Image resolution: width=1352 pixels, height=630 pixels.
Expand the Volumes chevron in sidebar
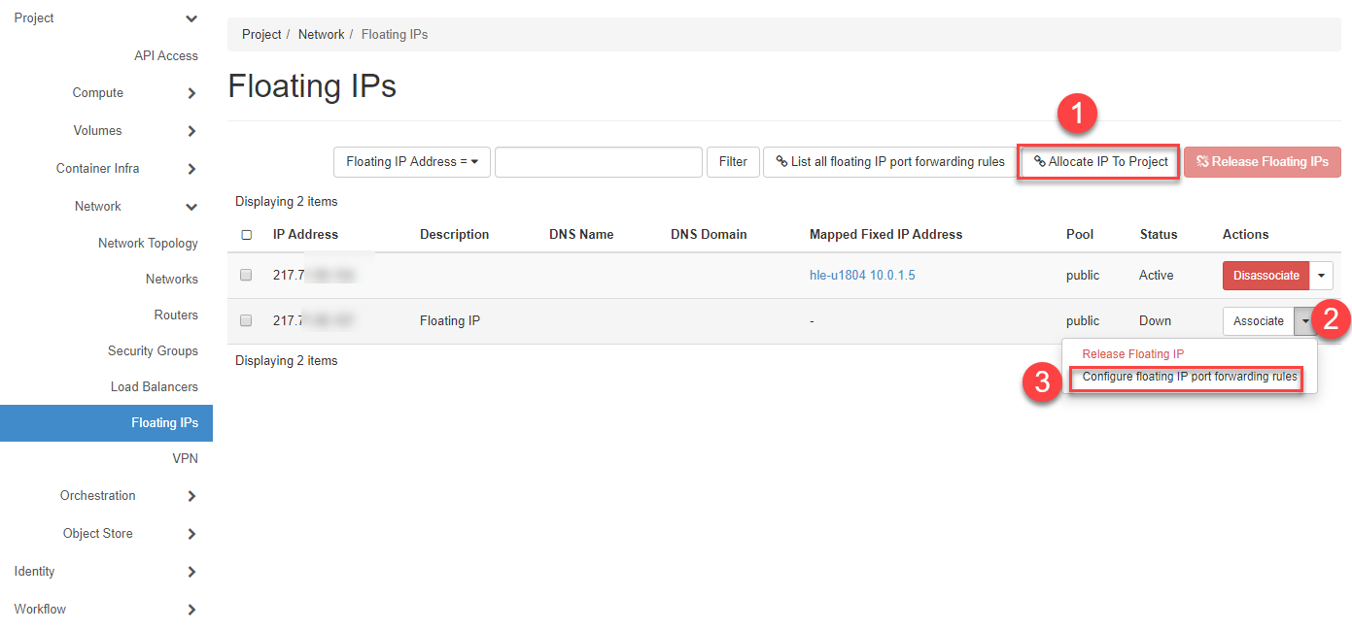click(x=191, y=131)
